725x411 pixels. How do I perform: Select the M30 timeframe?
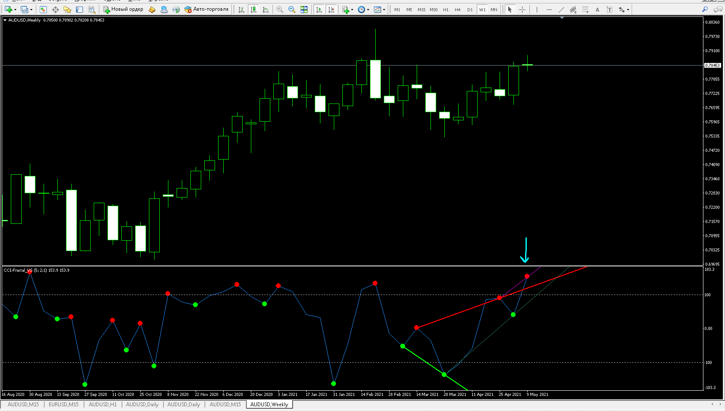434,9
